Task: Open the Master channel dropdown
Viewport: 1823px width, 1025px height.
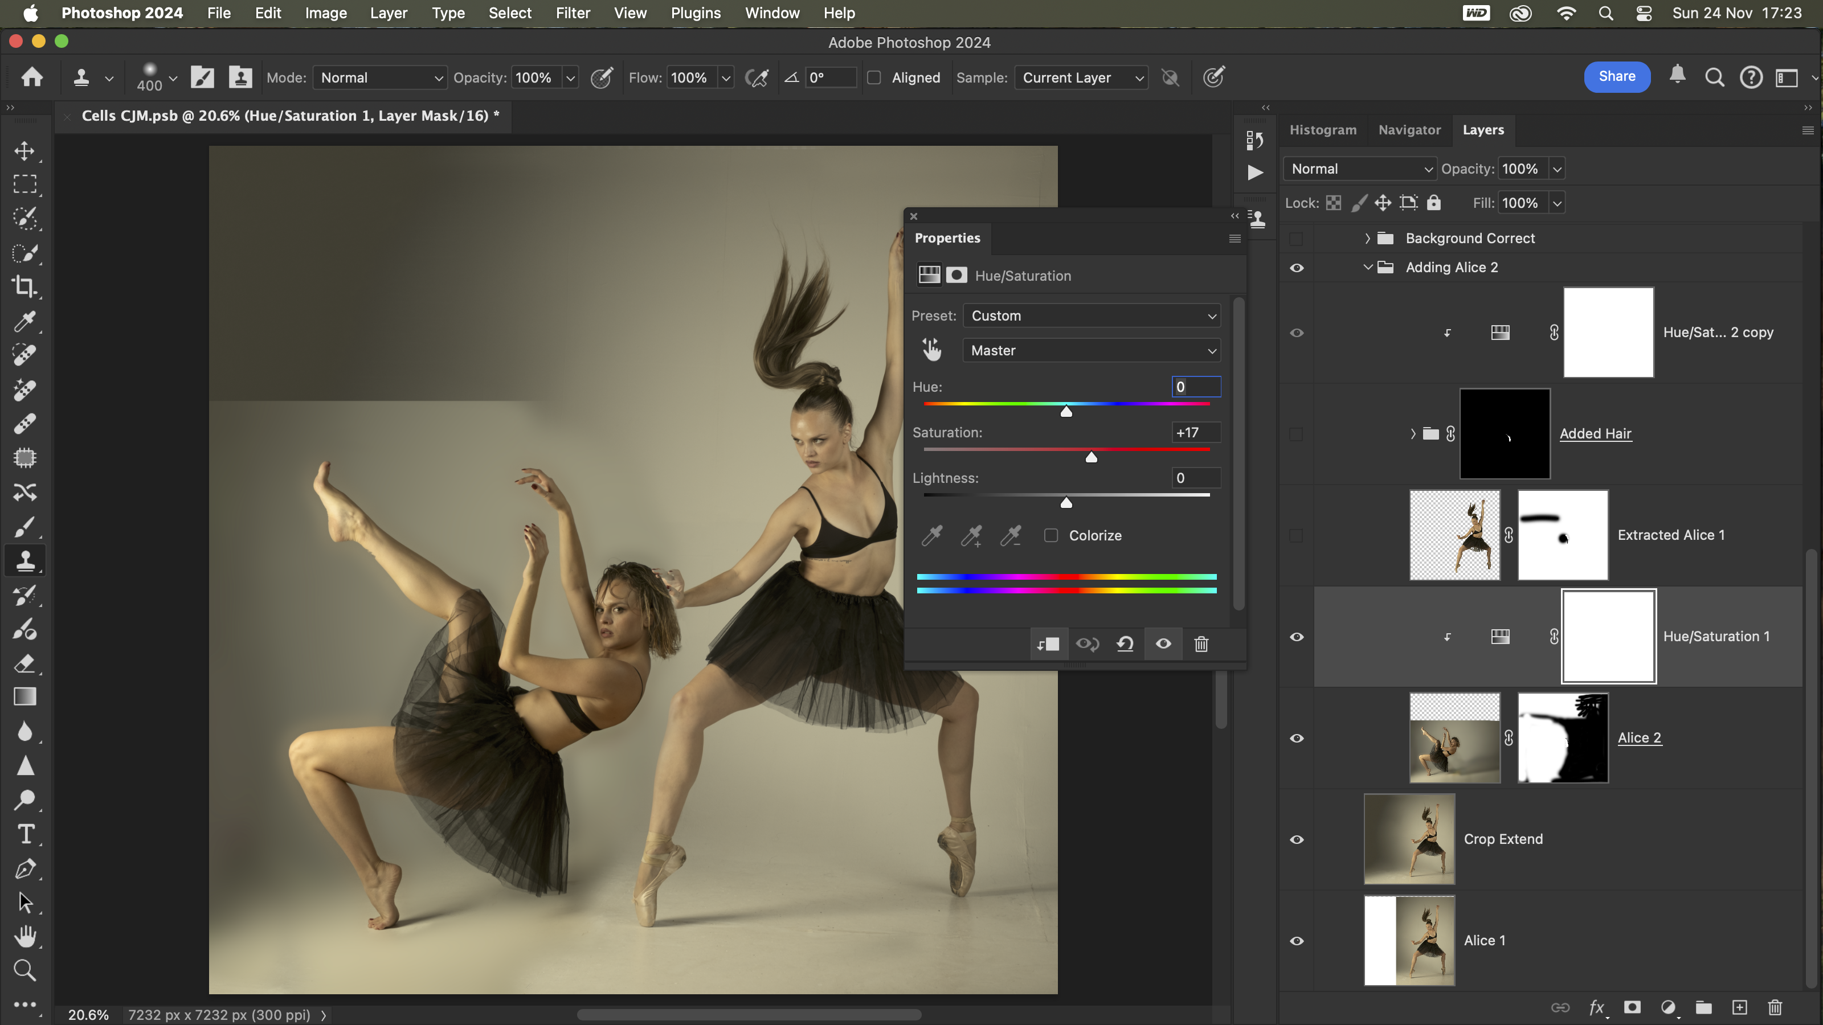Action: coord(1092,350)
